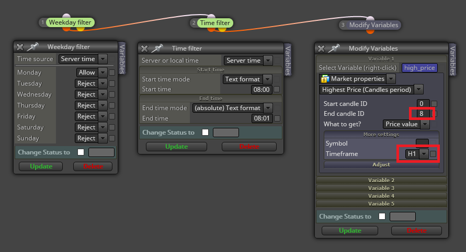Select the Weekday filter node
The height and width of the screenshot is (252, 466).
pyautogui.click(x=70, y=22)
